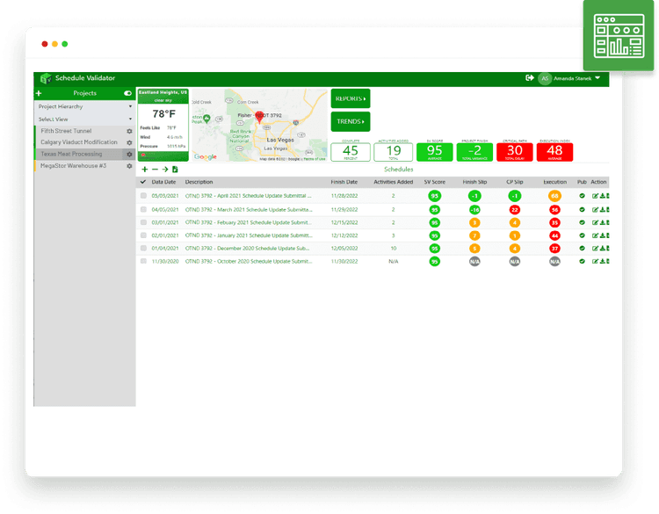Download the April 2021 schedule row
The width and height of the screenshot is (659, 514).
[x=602, y=196]
